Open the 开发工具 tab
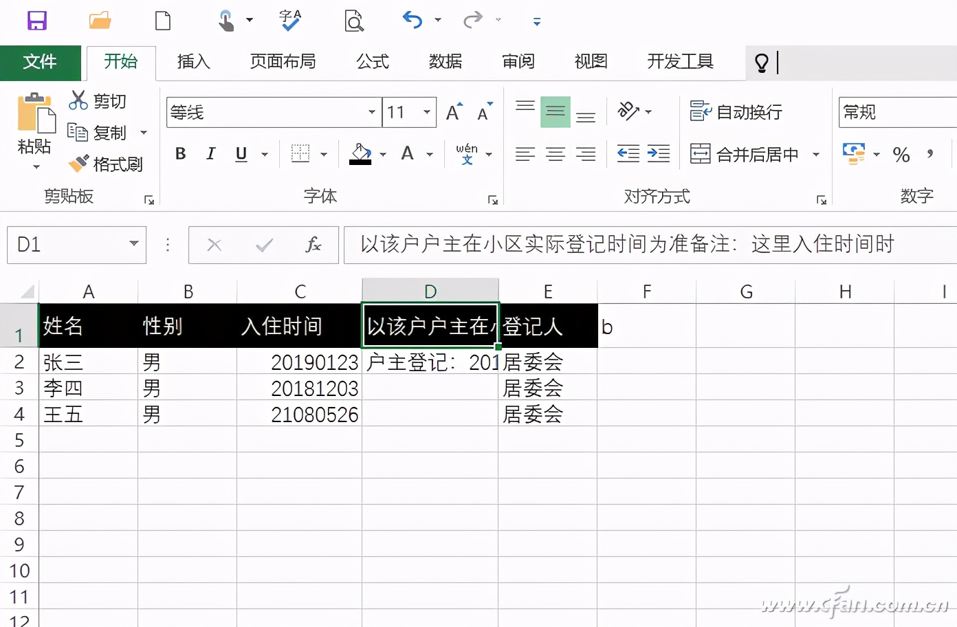 coord(680,62)
